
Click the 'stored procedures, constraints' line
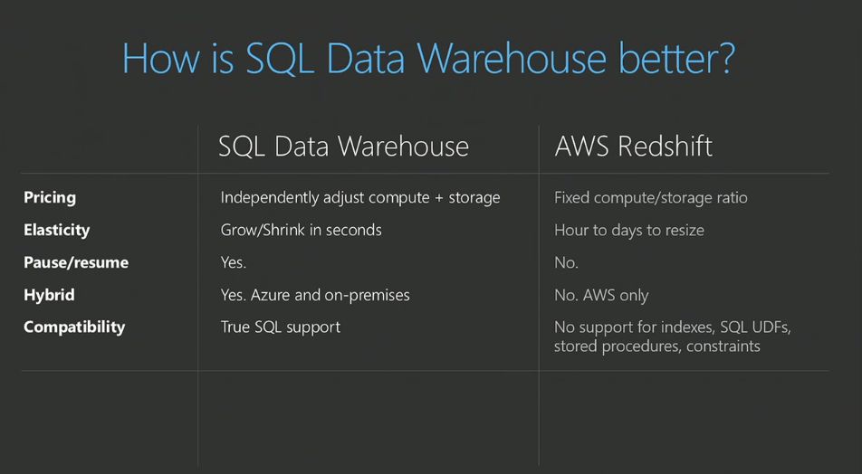pos(657,346)
